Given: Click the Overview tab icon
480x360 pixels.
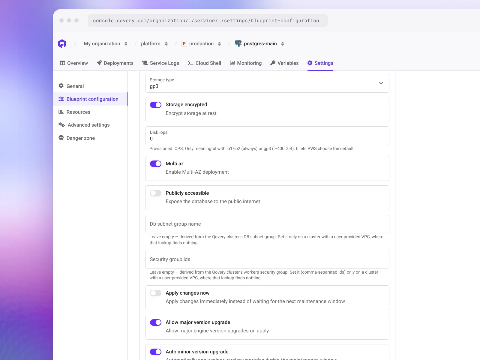Looking at the screenshot, I should [x=62, y=63].
